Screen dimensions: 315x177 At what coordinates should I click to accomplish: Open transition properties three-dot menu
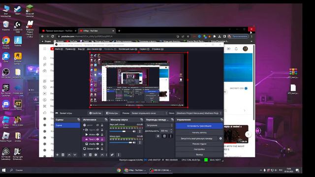point(171,136)
